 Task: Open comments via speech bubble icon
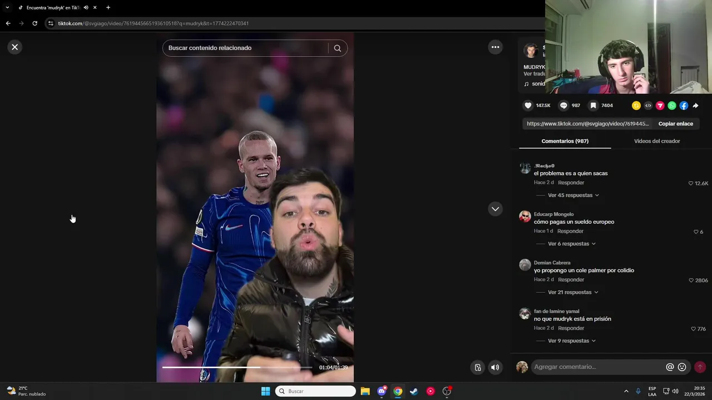coord(563,106)
